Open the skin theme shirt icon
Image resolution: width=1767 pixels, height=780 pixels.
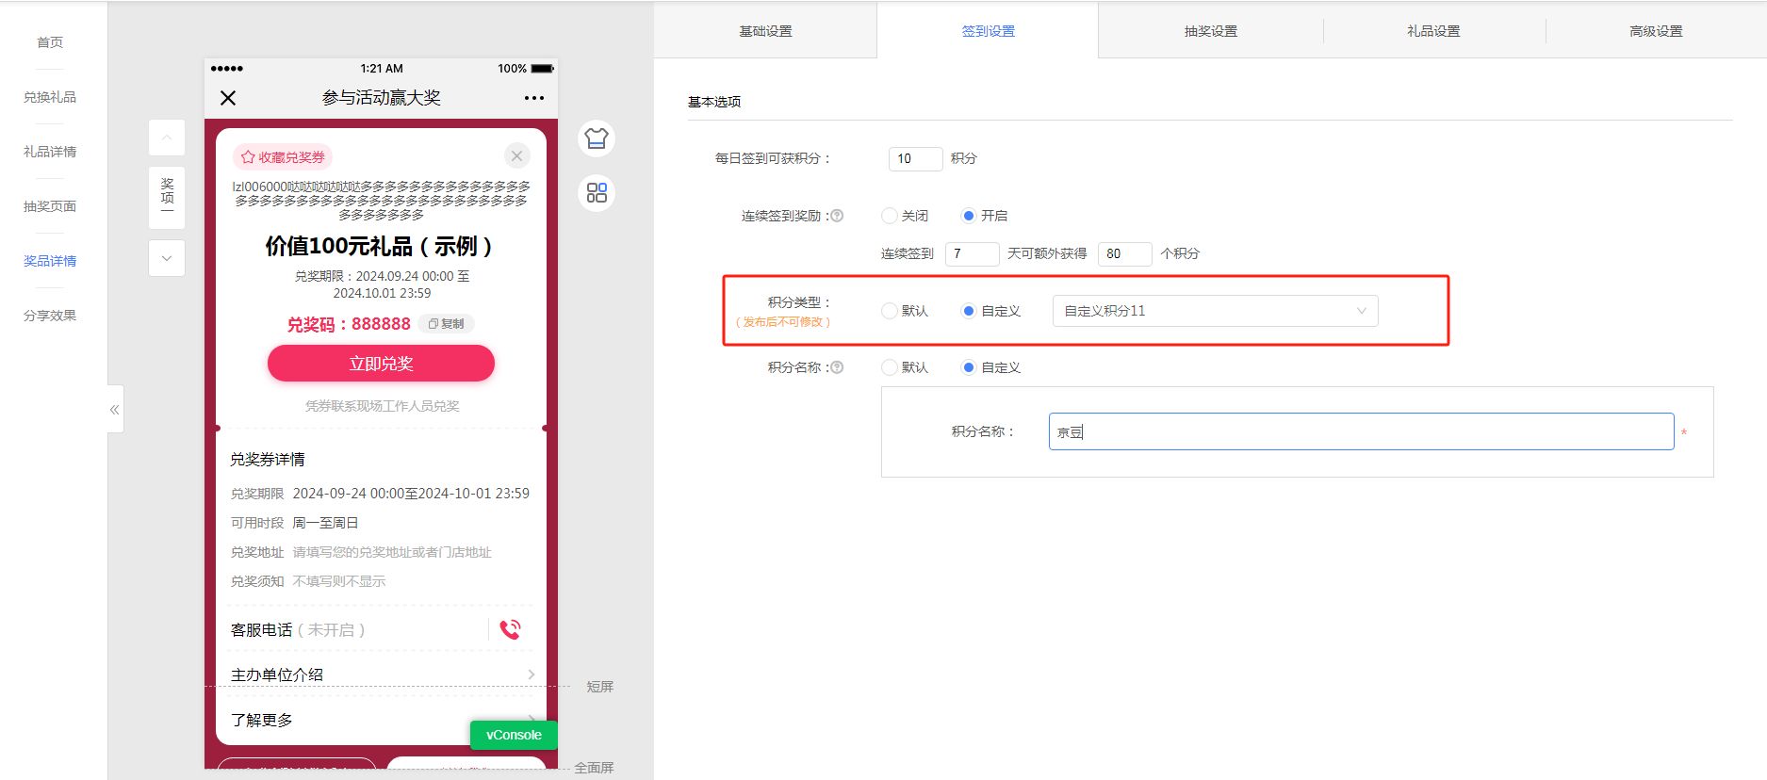[597, 138]
